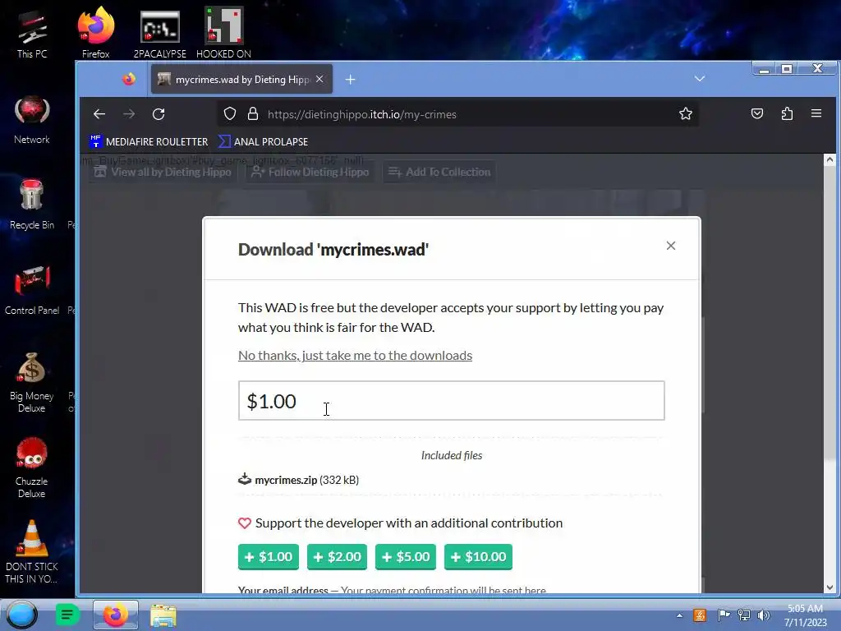
Task: Click the taskbar clock and date
Action: pyautogui.click(x=805, y=615)
